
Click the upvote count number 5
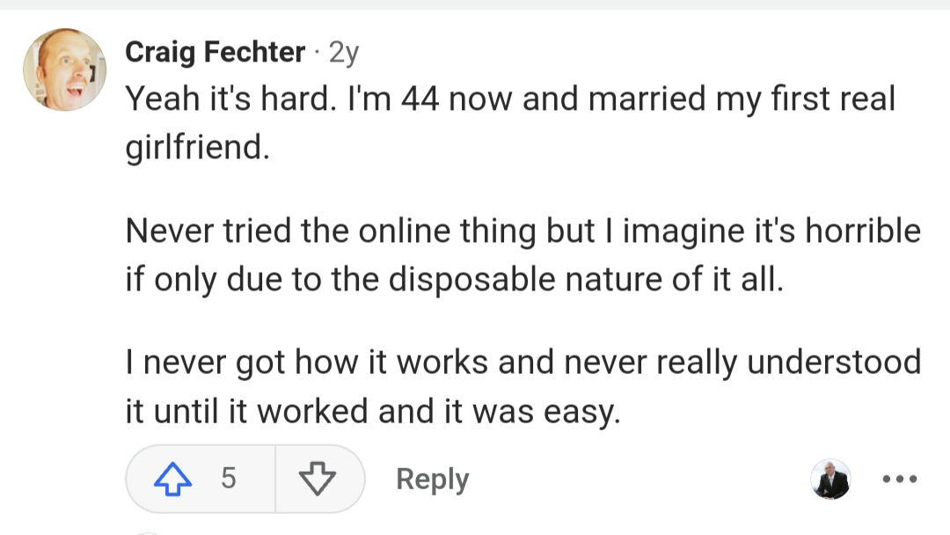229,478
